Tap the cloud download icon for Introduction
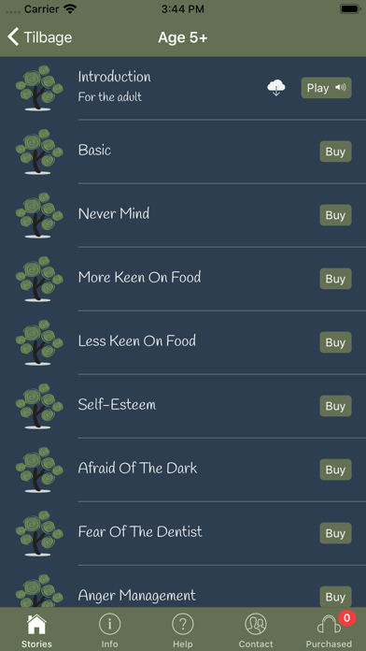Viewport: 366px width, 651px height. coord(276,88)
